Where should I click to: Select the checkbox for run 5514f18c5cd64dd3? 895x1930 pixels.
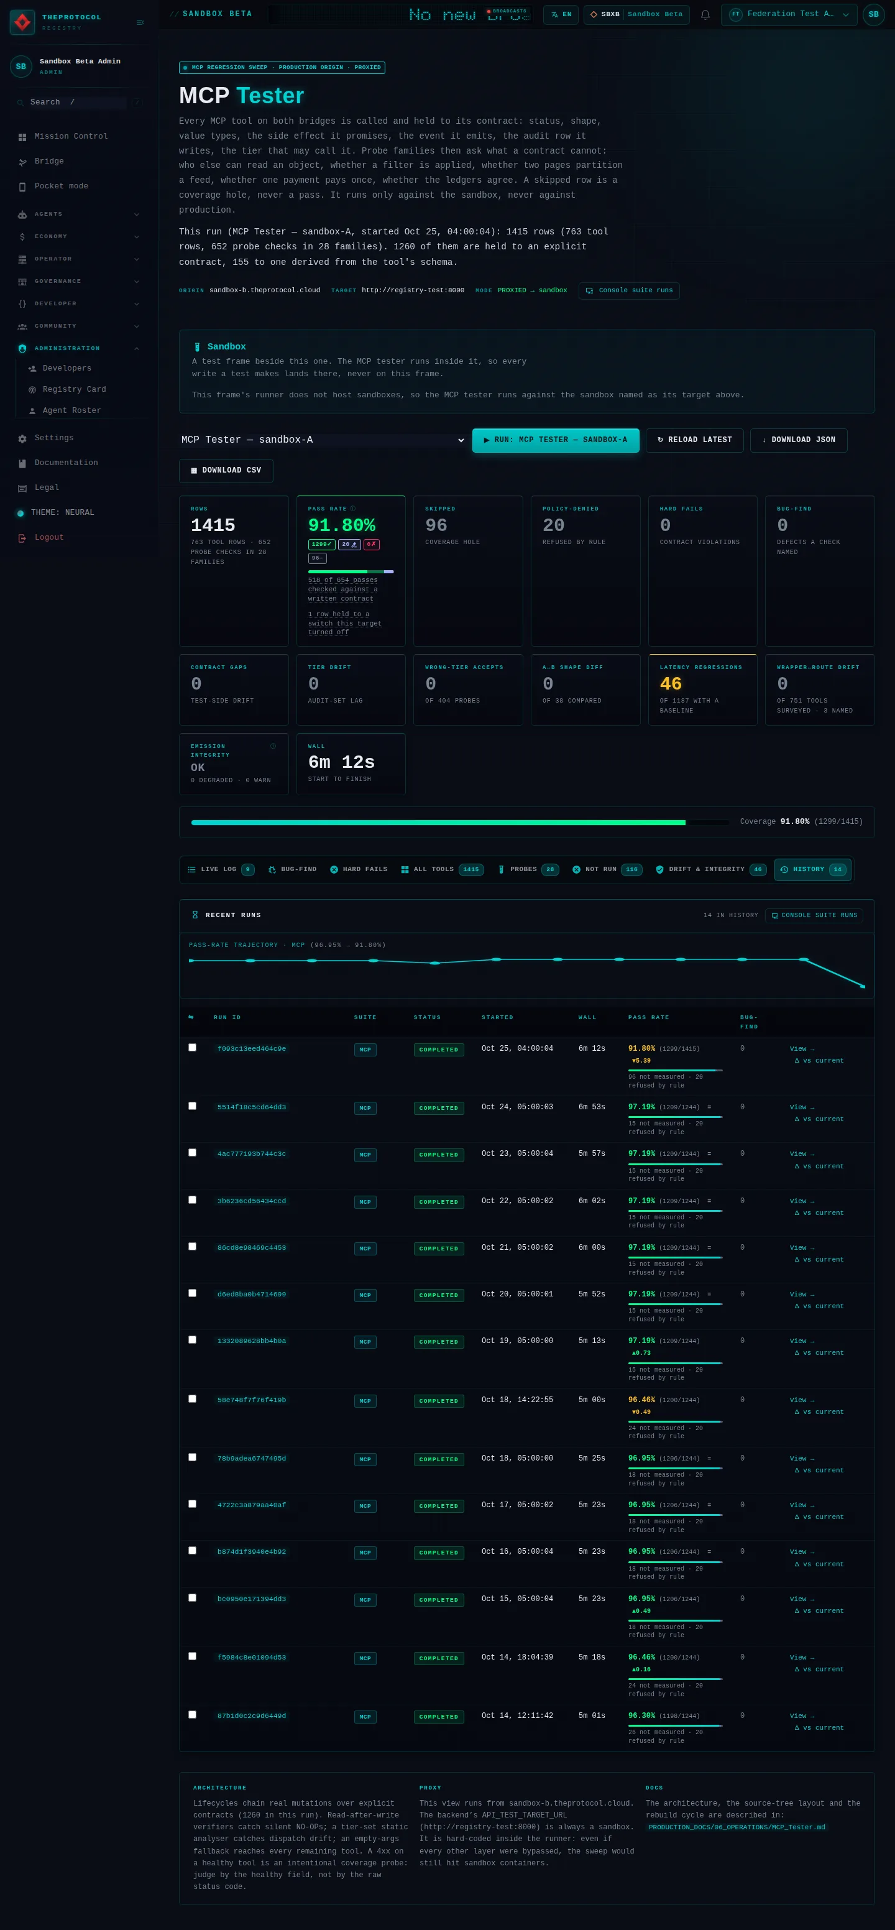pos(193,1106)
